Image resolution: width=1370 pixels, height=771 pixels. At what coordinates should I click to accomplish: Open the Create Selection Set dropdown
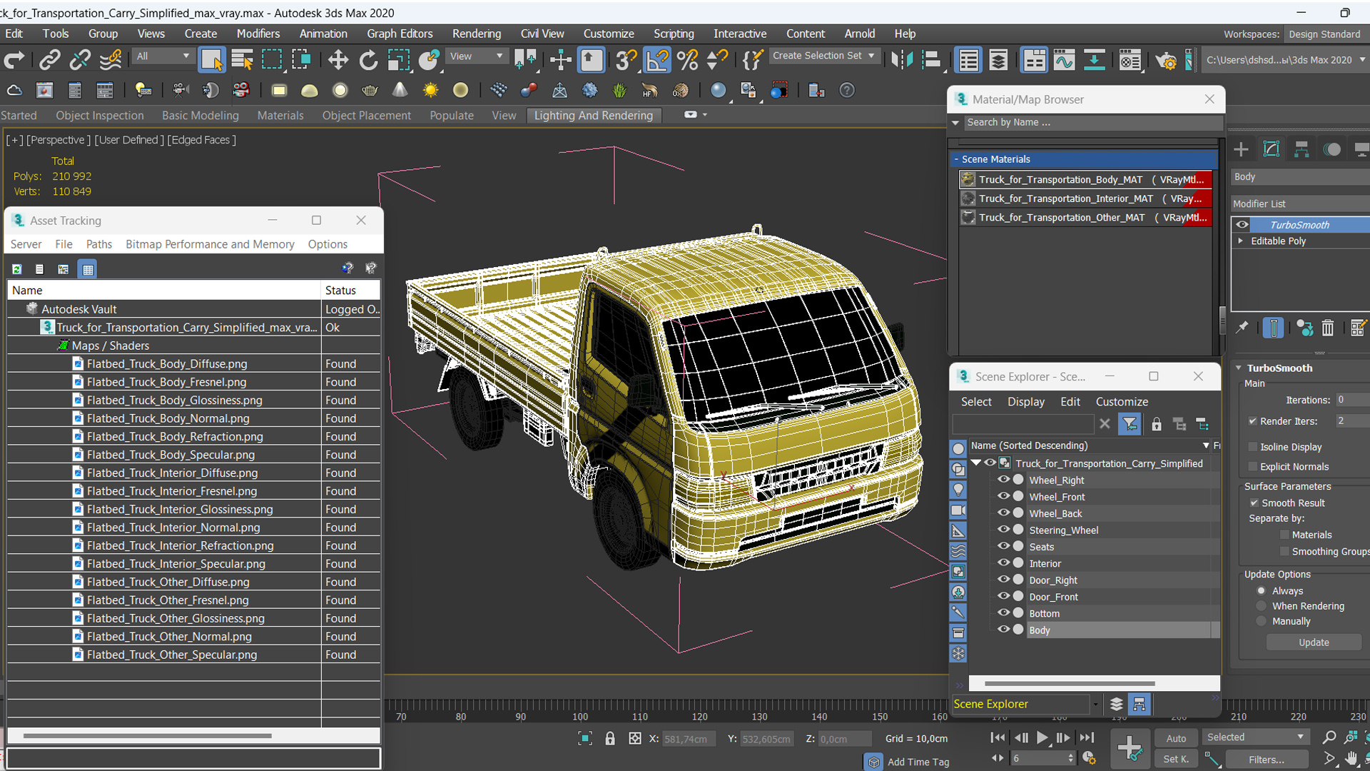click(823, 56)
